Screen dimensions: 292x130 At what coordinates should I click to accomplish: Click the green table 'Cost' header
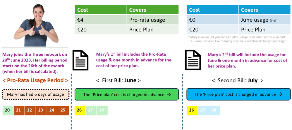(101, 10)
